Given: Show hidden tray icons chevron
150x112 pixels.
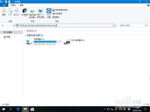Looking at the screenshot, I should (105, 109).
